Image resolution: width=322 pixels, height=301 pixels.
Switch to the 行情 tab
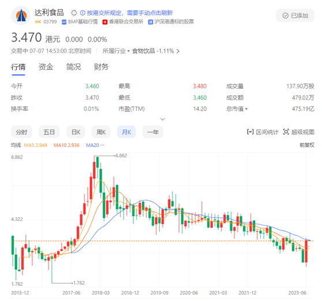(x=18, y=67)
